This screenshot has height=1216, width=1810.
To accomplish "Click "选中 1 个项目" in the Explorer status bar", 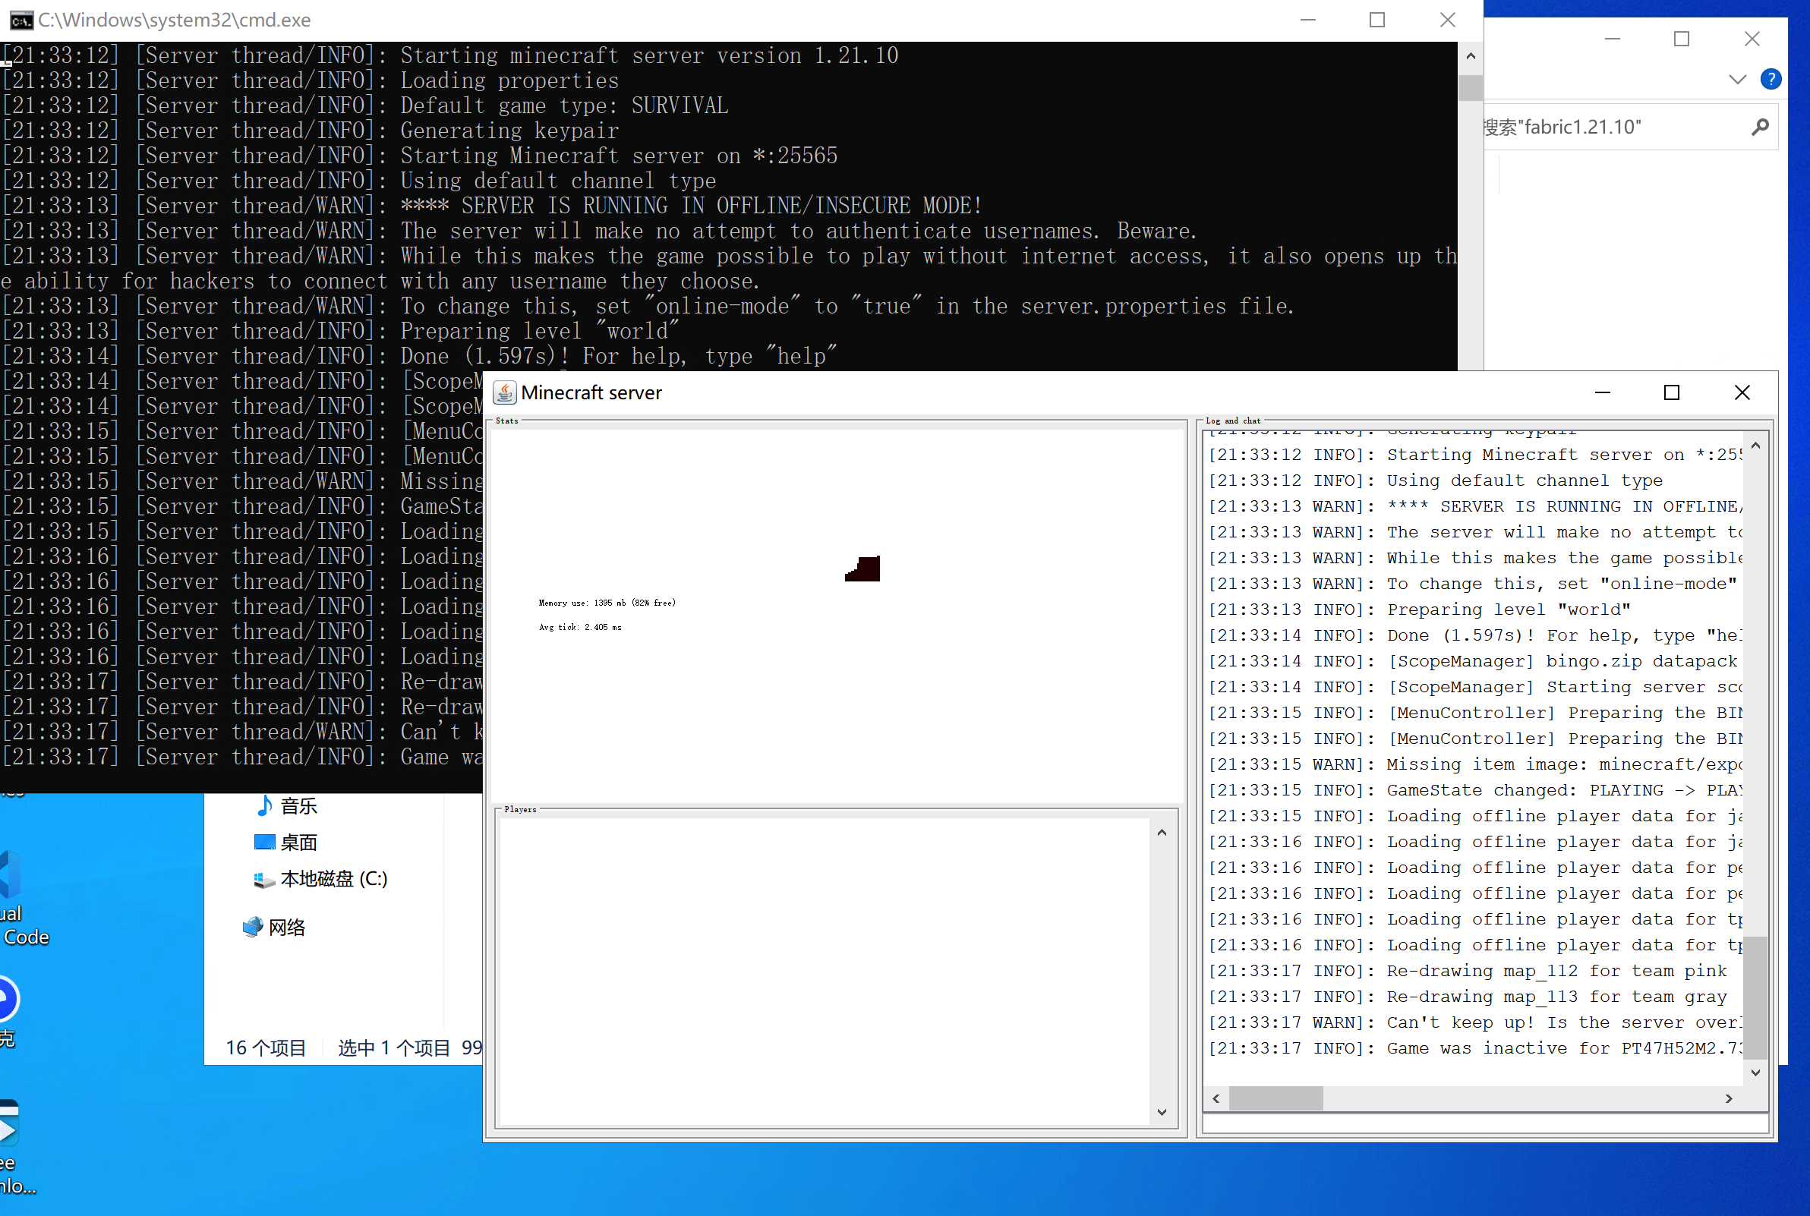I will coord(394,1048).
